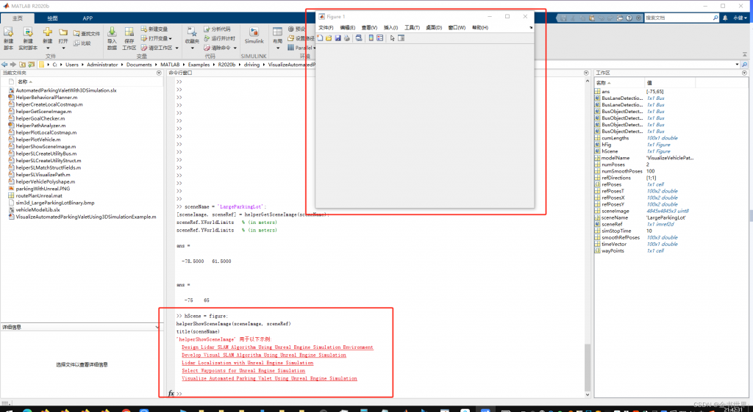Open 工具(T) menu in Figure 1
The height and width of the screenshot is (412, 753).
412,28
